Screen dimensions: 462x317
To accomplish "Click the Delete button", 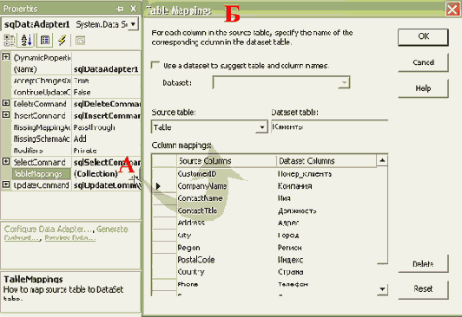I will (423, 264).
